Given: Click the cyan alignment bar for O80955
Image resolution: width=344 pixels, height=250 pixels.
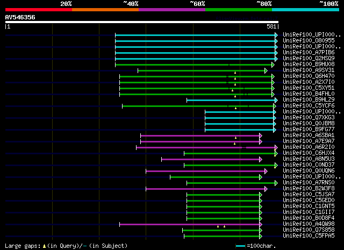Looking at the screenshot, I should click(195, 41).
